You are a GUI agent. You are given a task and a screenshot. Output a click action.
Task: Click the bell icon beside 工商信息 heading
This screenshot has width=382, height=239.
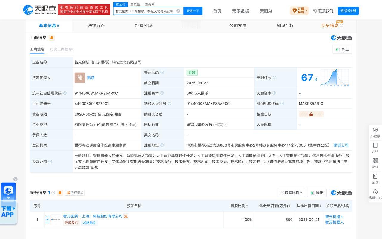(x=52, y=38)
